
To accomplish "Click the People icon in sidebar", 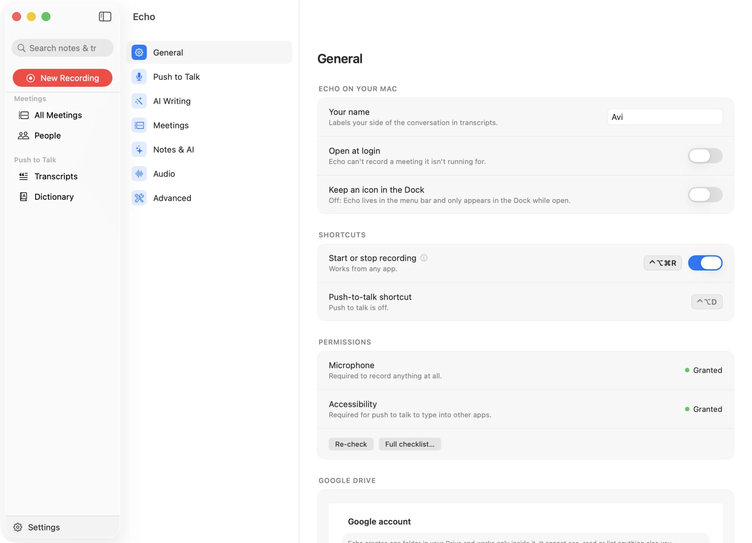I will (x=23, y=136).
